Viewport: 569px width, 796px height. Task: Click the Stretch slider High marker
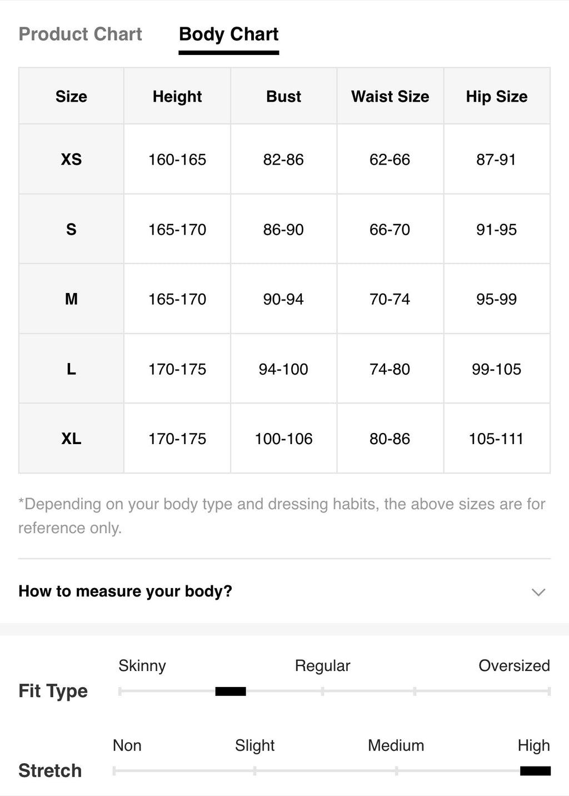tap(535, 770)
